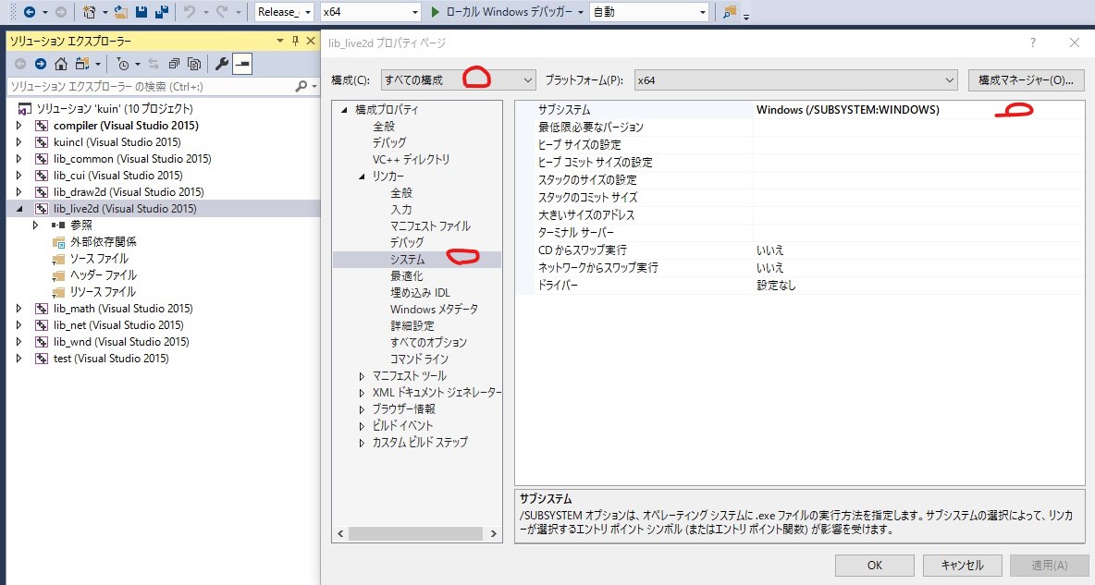
Task: Click the Show All Files icon
Action: (194, 64)
